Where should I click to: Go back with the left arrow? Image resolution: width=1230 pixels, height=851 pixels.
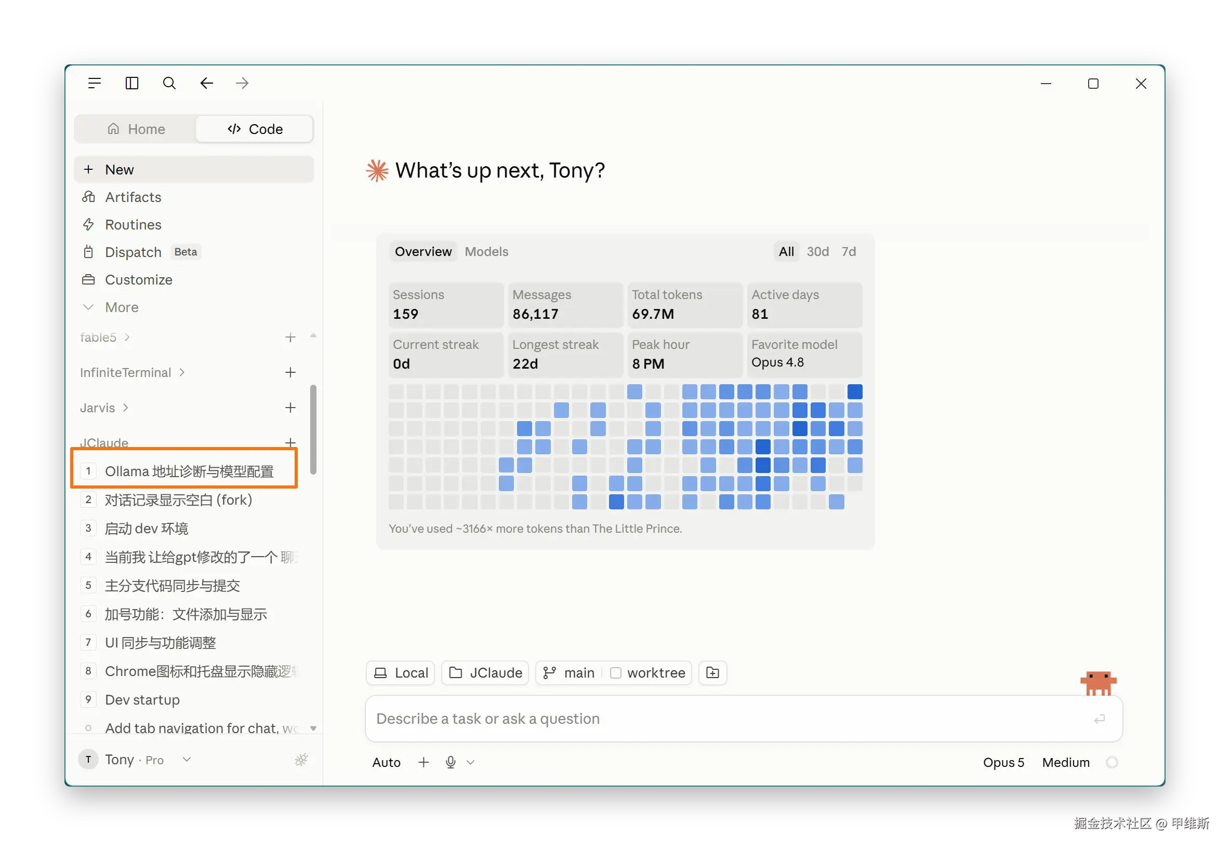click(206, 83)
